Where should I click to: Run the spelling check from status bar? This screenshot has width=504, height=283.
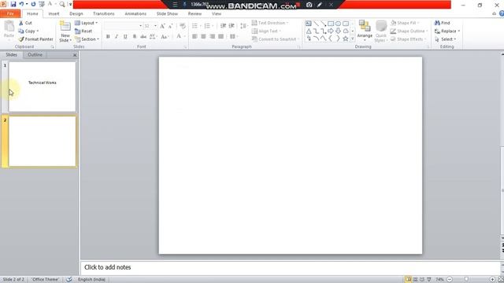pos(69,280)
